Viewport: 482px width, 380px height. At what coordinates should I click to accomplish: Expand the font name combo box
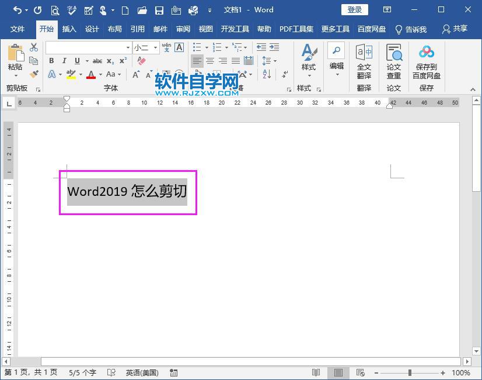[128, 48]
